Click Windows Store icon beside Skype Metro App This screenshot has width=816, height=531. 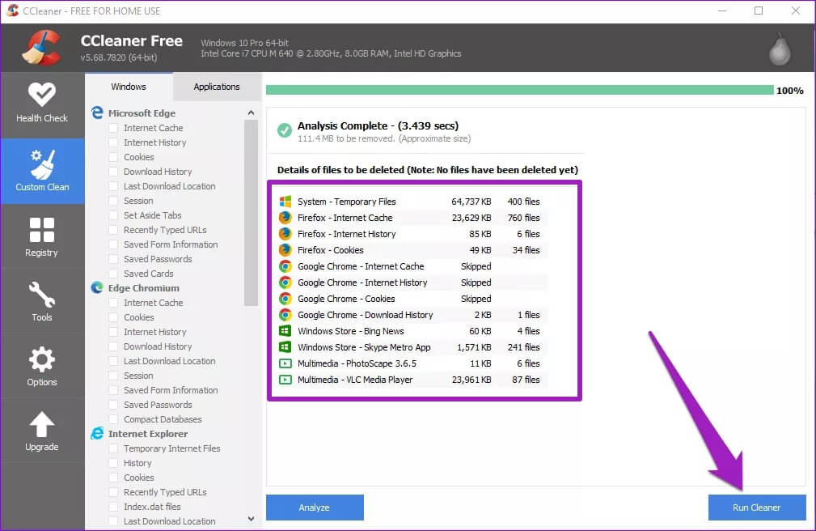click(285, 346)
